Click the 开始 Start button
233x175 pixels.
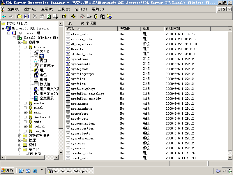(8, 171)
